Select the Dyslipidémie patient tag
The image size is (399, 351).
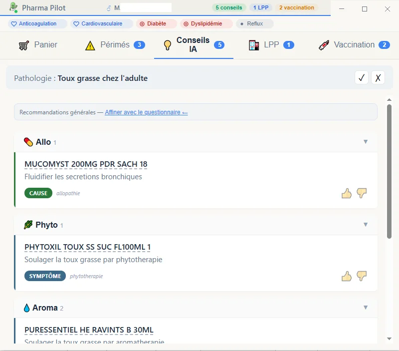pos(206,23)
